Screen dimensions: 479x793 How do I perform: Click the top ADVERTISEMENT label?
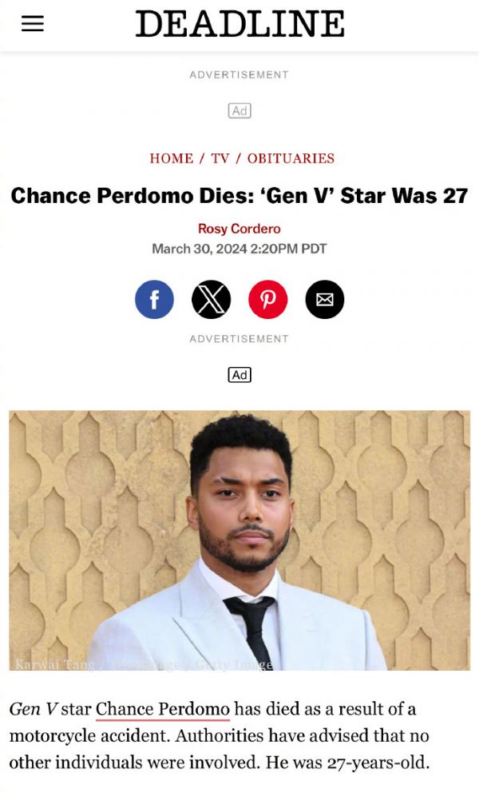pos(239,75)
